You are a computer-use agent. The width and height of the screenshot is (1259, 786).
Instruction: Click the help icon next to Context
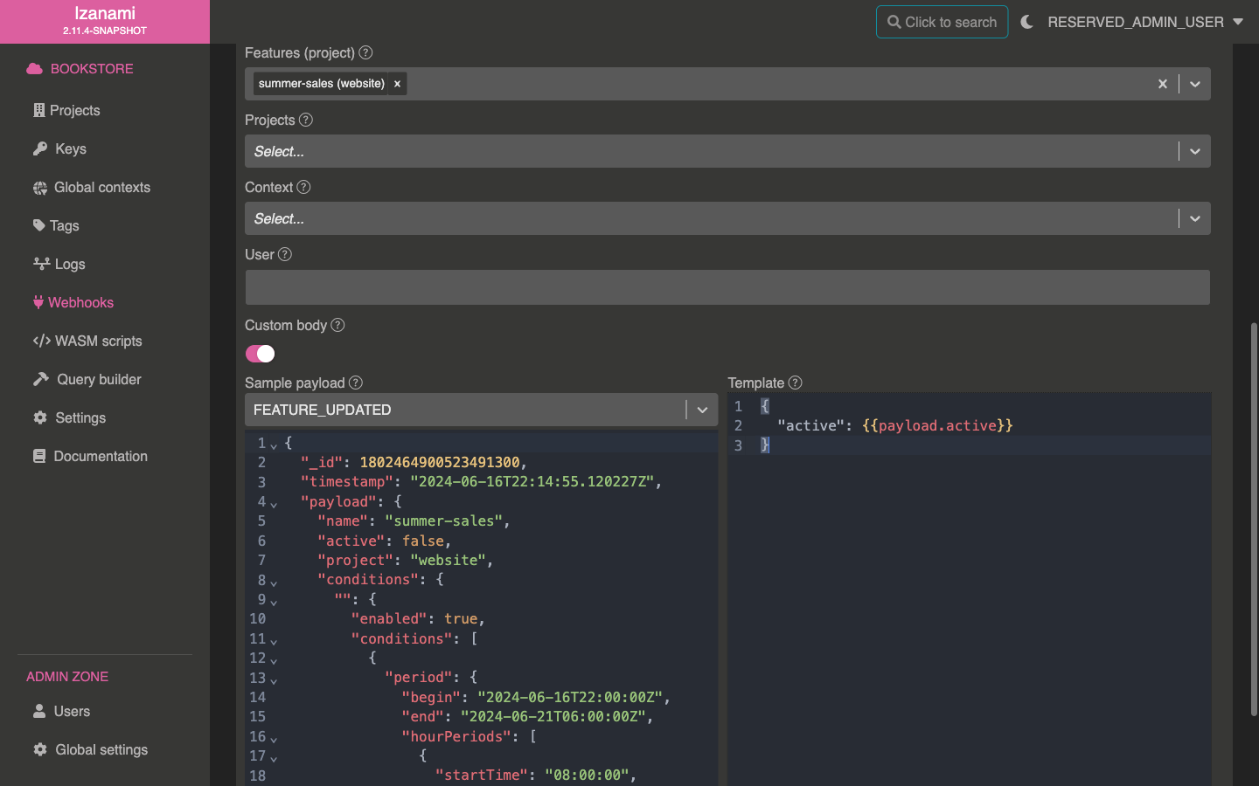click(303, 187)
